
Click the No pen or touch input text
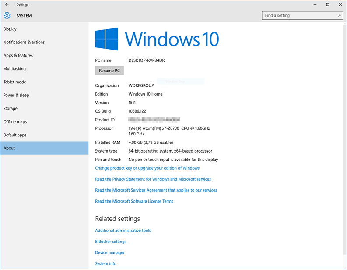pos(173,160)
